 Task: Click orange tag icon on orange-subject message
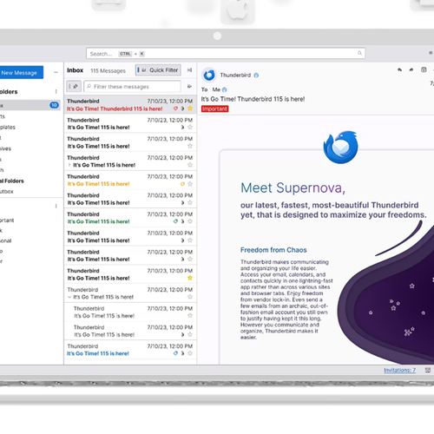pyautogui.click(x=182, y=184)
